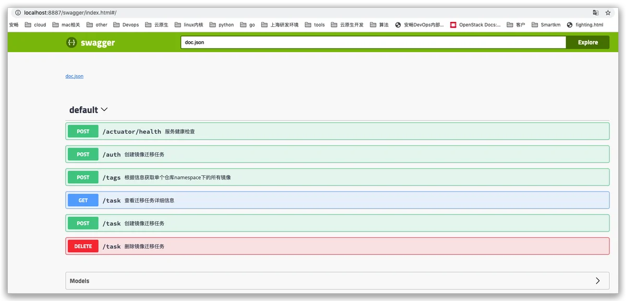This screenshot has height=301, width=626.
Task: Click the blue GET method badge
Action: pyautogui.click(x=83, y=200)
